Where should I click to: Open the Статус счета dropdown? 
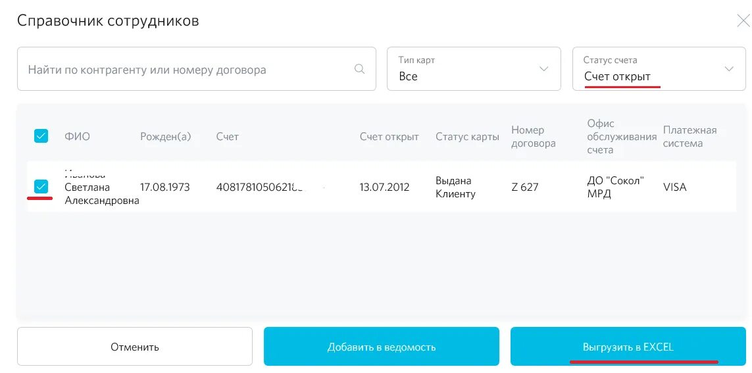[x=659, y=68]
